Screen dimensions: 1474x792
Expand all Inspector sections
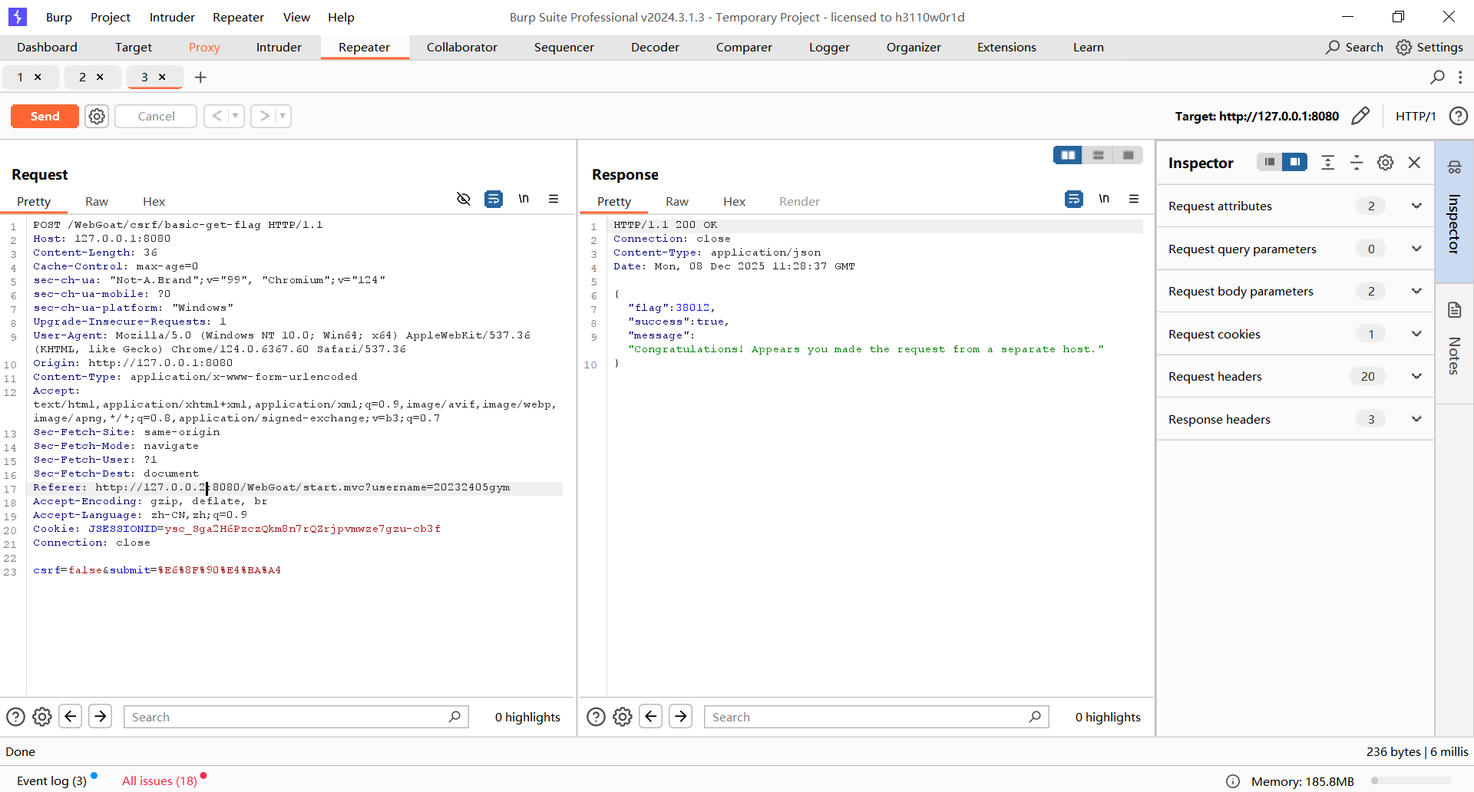[1328, 162]
